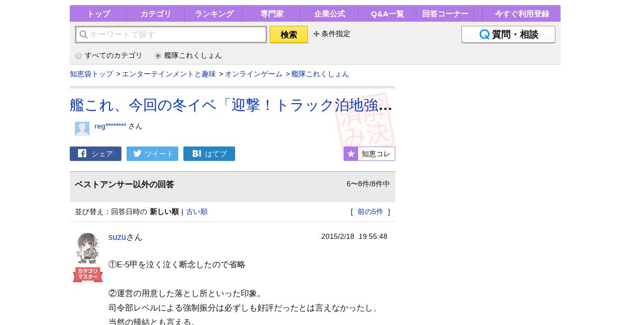
Task: Click the line ②運営の用意した落とし所といった印象。
Action: 186,293
